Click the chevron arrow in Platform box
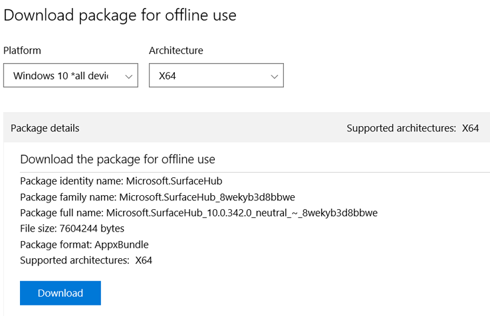 point(129,76)
